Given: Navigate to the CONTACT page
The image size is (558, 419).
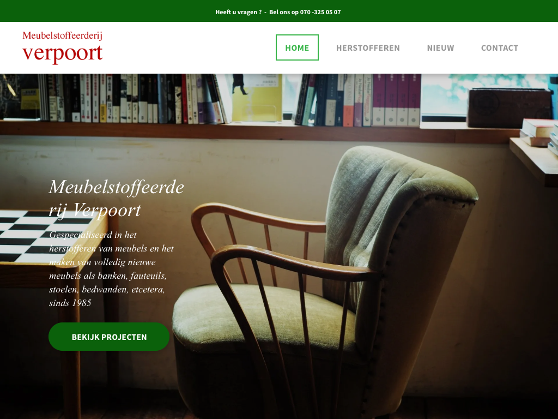Looking at the screenshot, I should [x=500, y=48].
